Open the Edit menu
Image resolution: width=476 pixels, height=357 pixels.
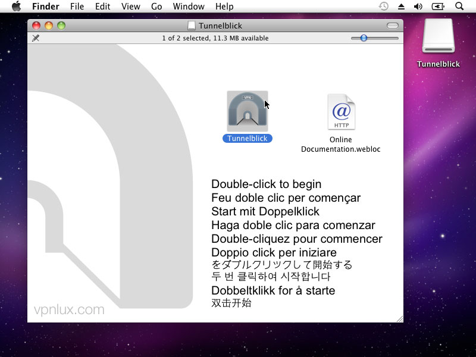pyautogui.click(x=102, y=7)
